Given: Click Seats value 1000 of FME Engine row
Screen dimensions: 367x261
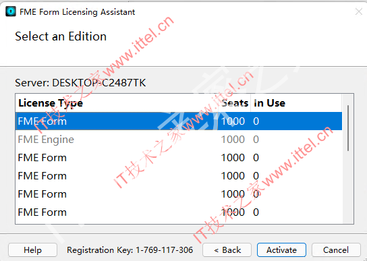Looking at the screenshot, I should coord(233,140).
